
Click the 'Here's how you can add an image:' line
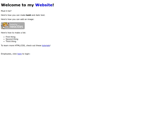17,19
